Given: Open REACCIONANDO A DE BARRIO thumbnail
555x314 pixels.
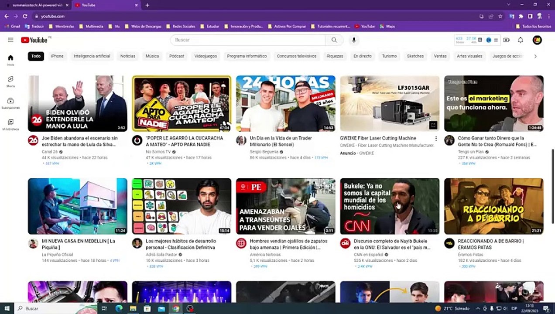Looking at the screenshot, I should point(494,206).
